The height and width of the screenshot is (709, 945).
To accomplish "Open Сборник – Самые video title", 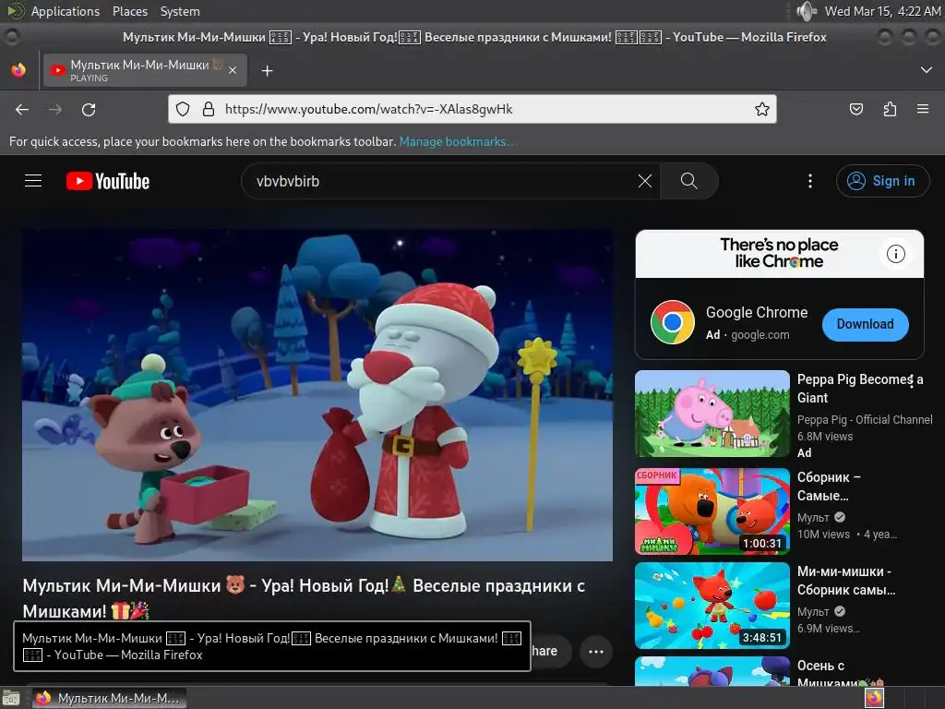I will pos(829,486).
